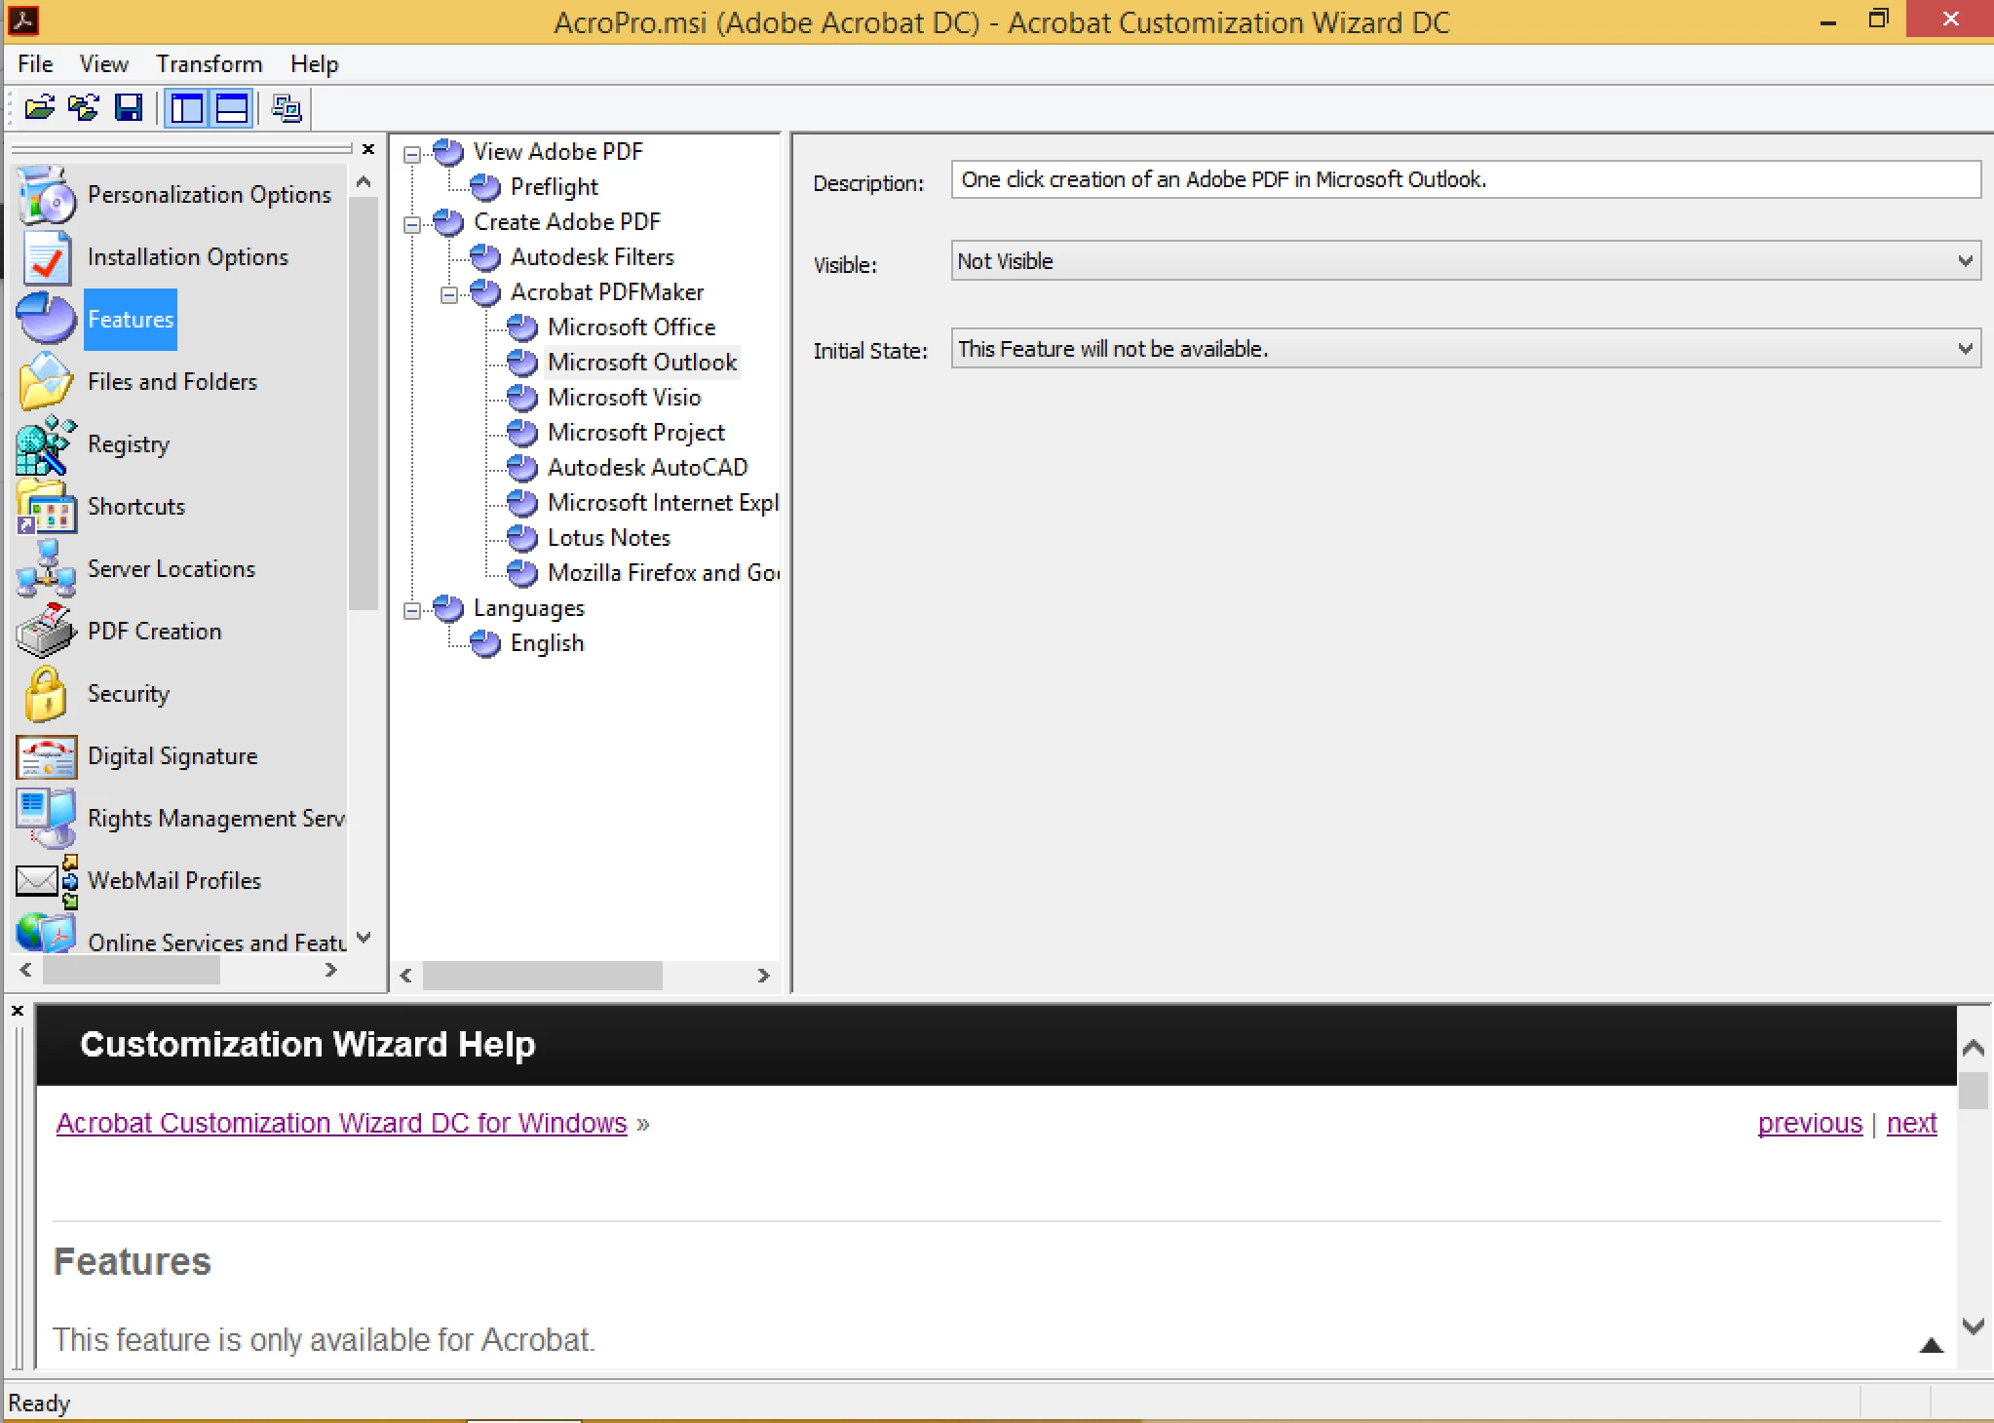Click the Open Package toolbar icon
This screenshot has width=1994, height=1423.
[39, 108]
